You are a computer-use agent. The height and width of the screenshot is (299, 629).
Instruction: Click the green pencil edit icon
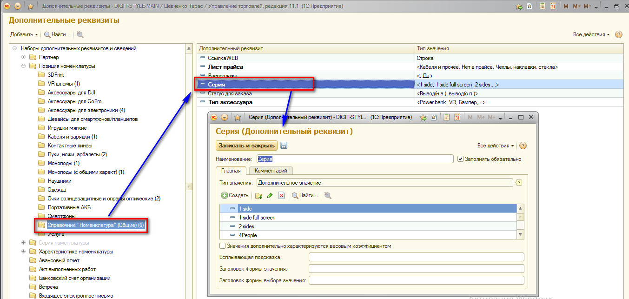[x=270, y=196]
